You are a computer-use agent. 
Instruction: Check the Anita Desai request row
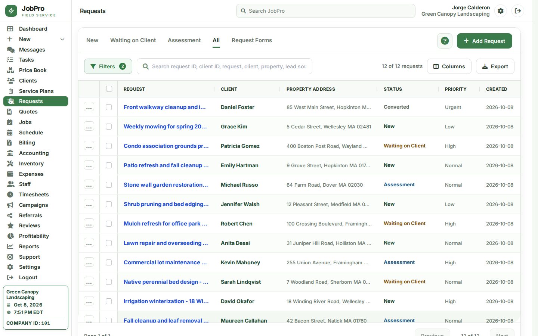pyautogui.click(x=109, y=243)
